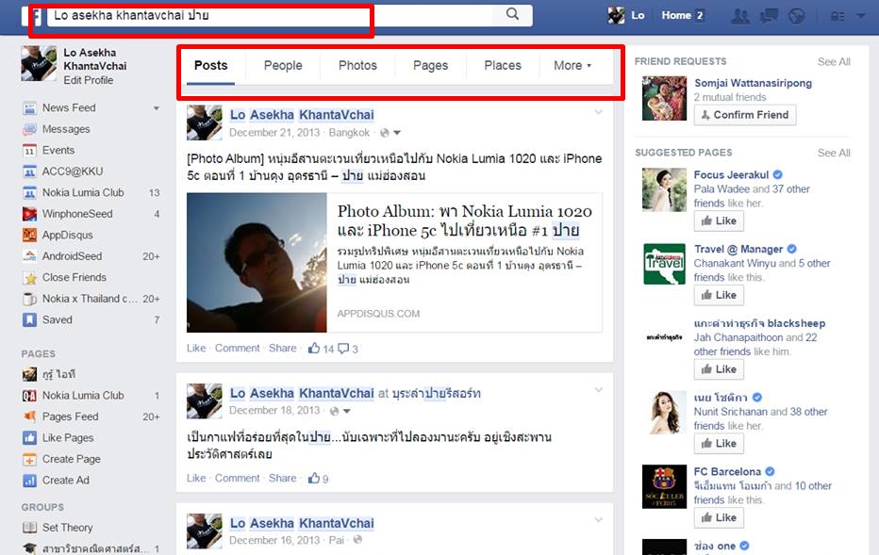Like the blacksheep suggested page
The width and height of the screenshot is (879, 555).
pyautogui.click(x=719, y=369)
